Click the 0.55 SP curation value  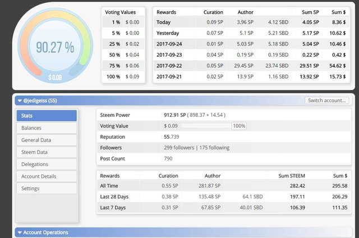pos(169,186)
